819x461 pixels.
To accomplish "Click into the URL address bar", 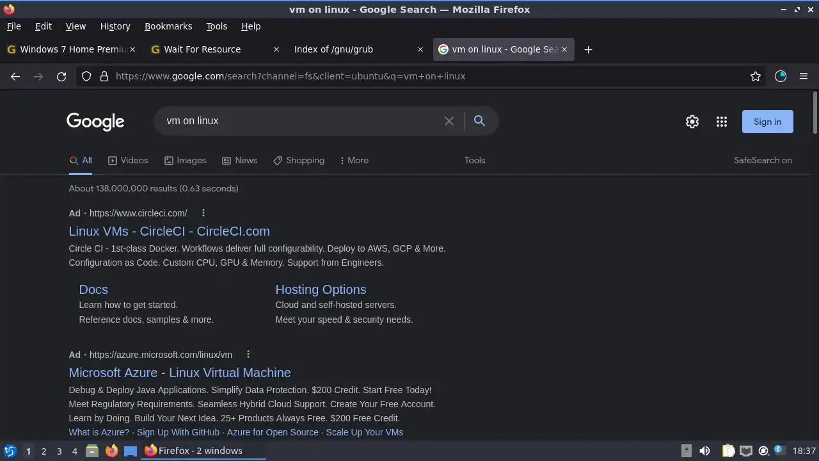I will pos(422,76).
